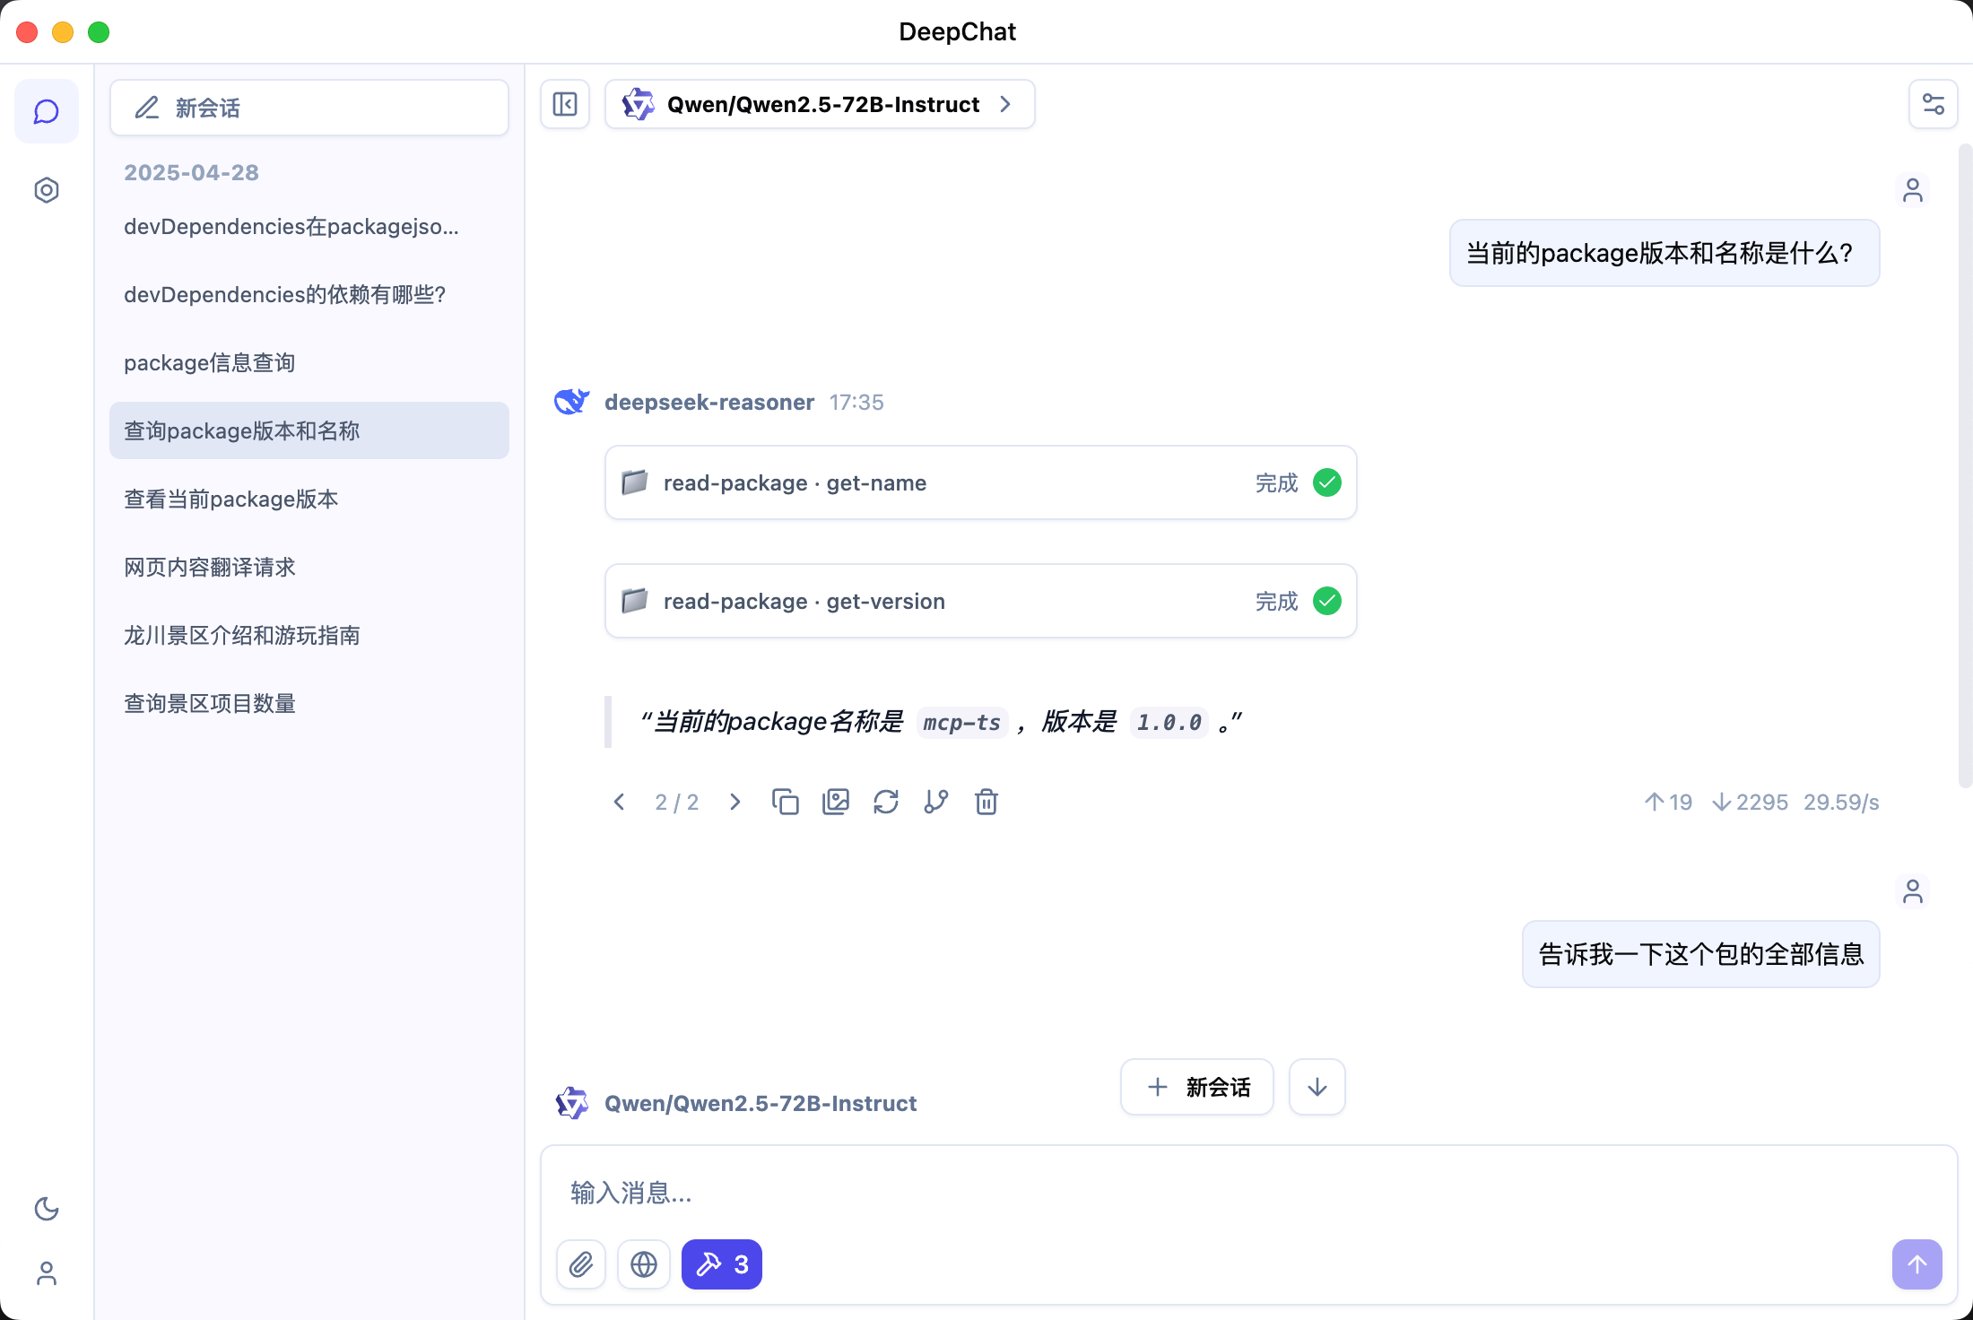Regenerate the response with retry icon
Viewport: 1973px width, 1320px height.
point(885,802)
